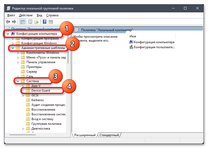Screen dimensions: 208x148
Task: Select the Device Guard tree item
Action: point(41,91)
